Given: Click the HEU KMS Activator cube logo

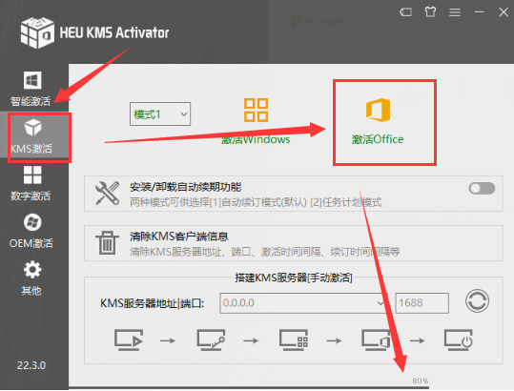Looking at the screenshot, I should coord(37,32).
